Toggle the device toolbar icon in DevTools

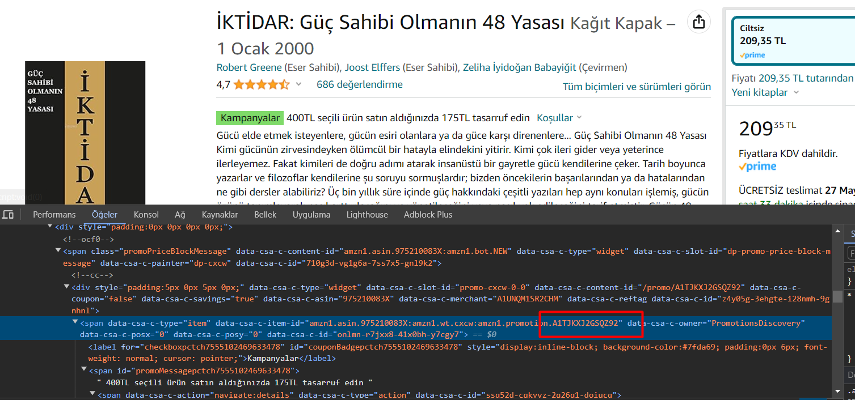point(8,215)
